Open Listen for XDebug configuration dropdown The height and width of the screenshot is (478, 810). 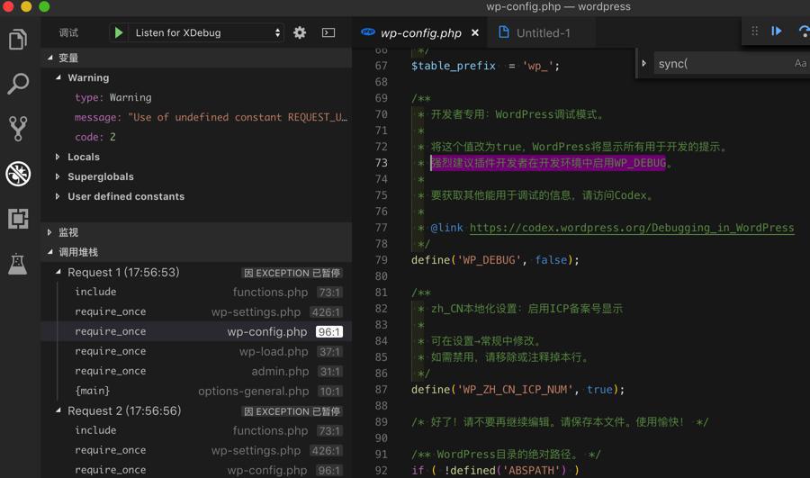click(x=205, y=32)
